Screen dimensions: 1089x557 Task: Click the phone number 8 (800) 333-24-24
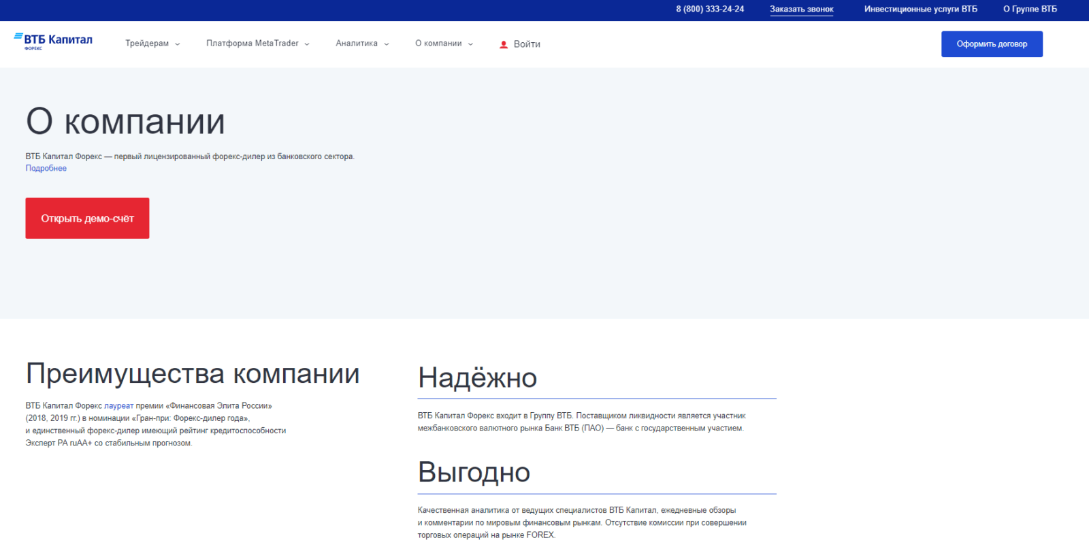coord(710,10)
